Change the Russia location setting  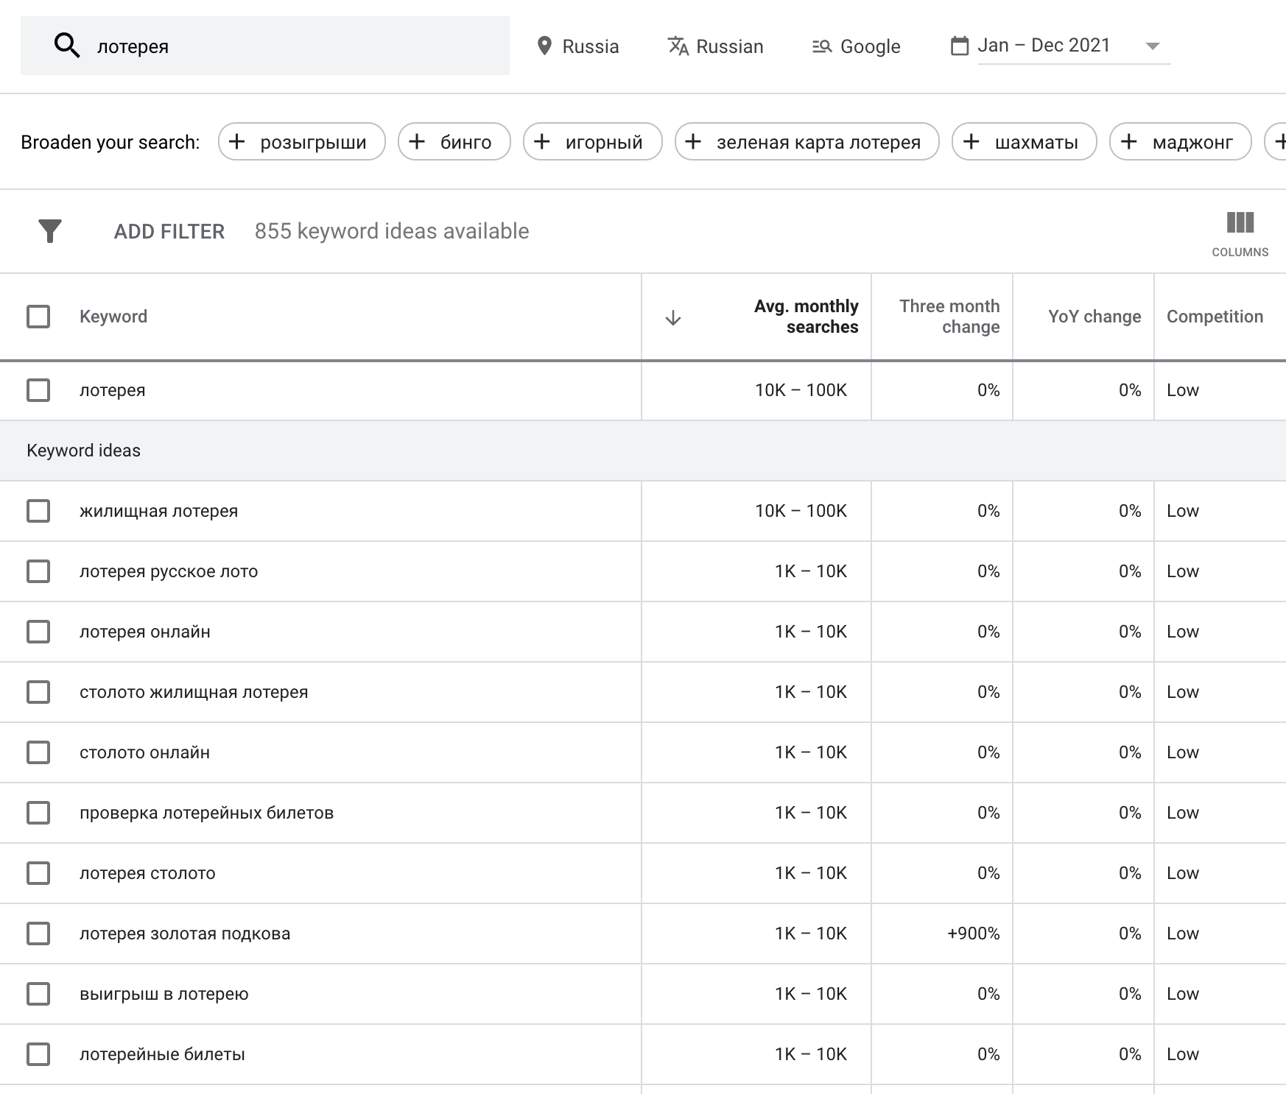(x=578, y=46)
